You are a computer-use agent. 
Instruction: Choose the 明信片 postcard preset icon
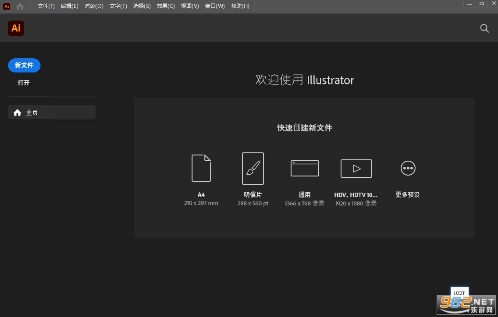[253, 168]
